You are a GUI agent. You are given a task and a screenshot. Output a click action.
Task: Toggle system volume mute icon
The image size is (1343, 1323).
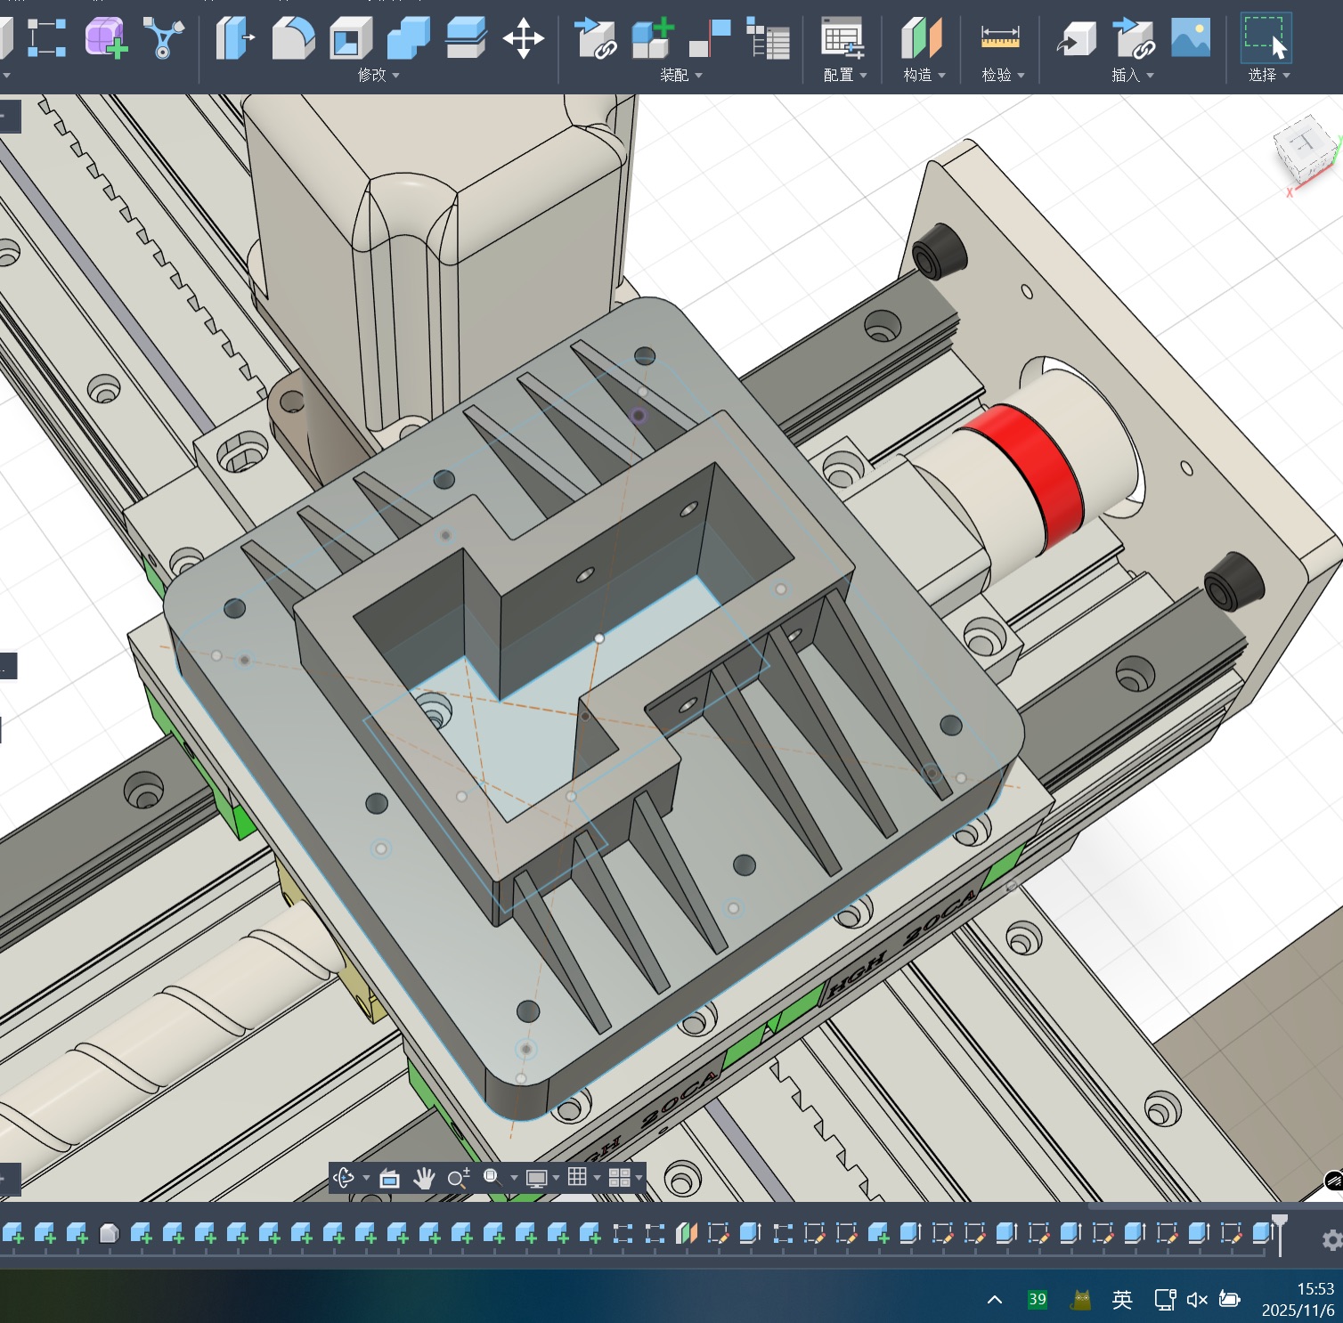tap(1197, 1300)
